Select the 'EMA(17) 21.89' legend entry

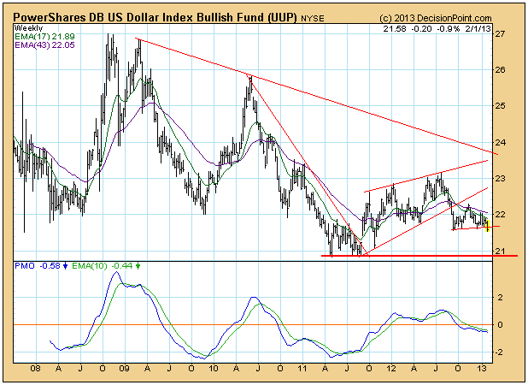[44, 37]
